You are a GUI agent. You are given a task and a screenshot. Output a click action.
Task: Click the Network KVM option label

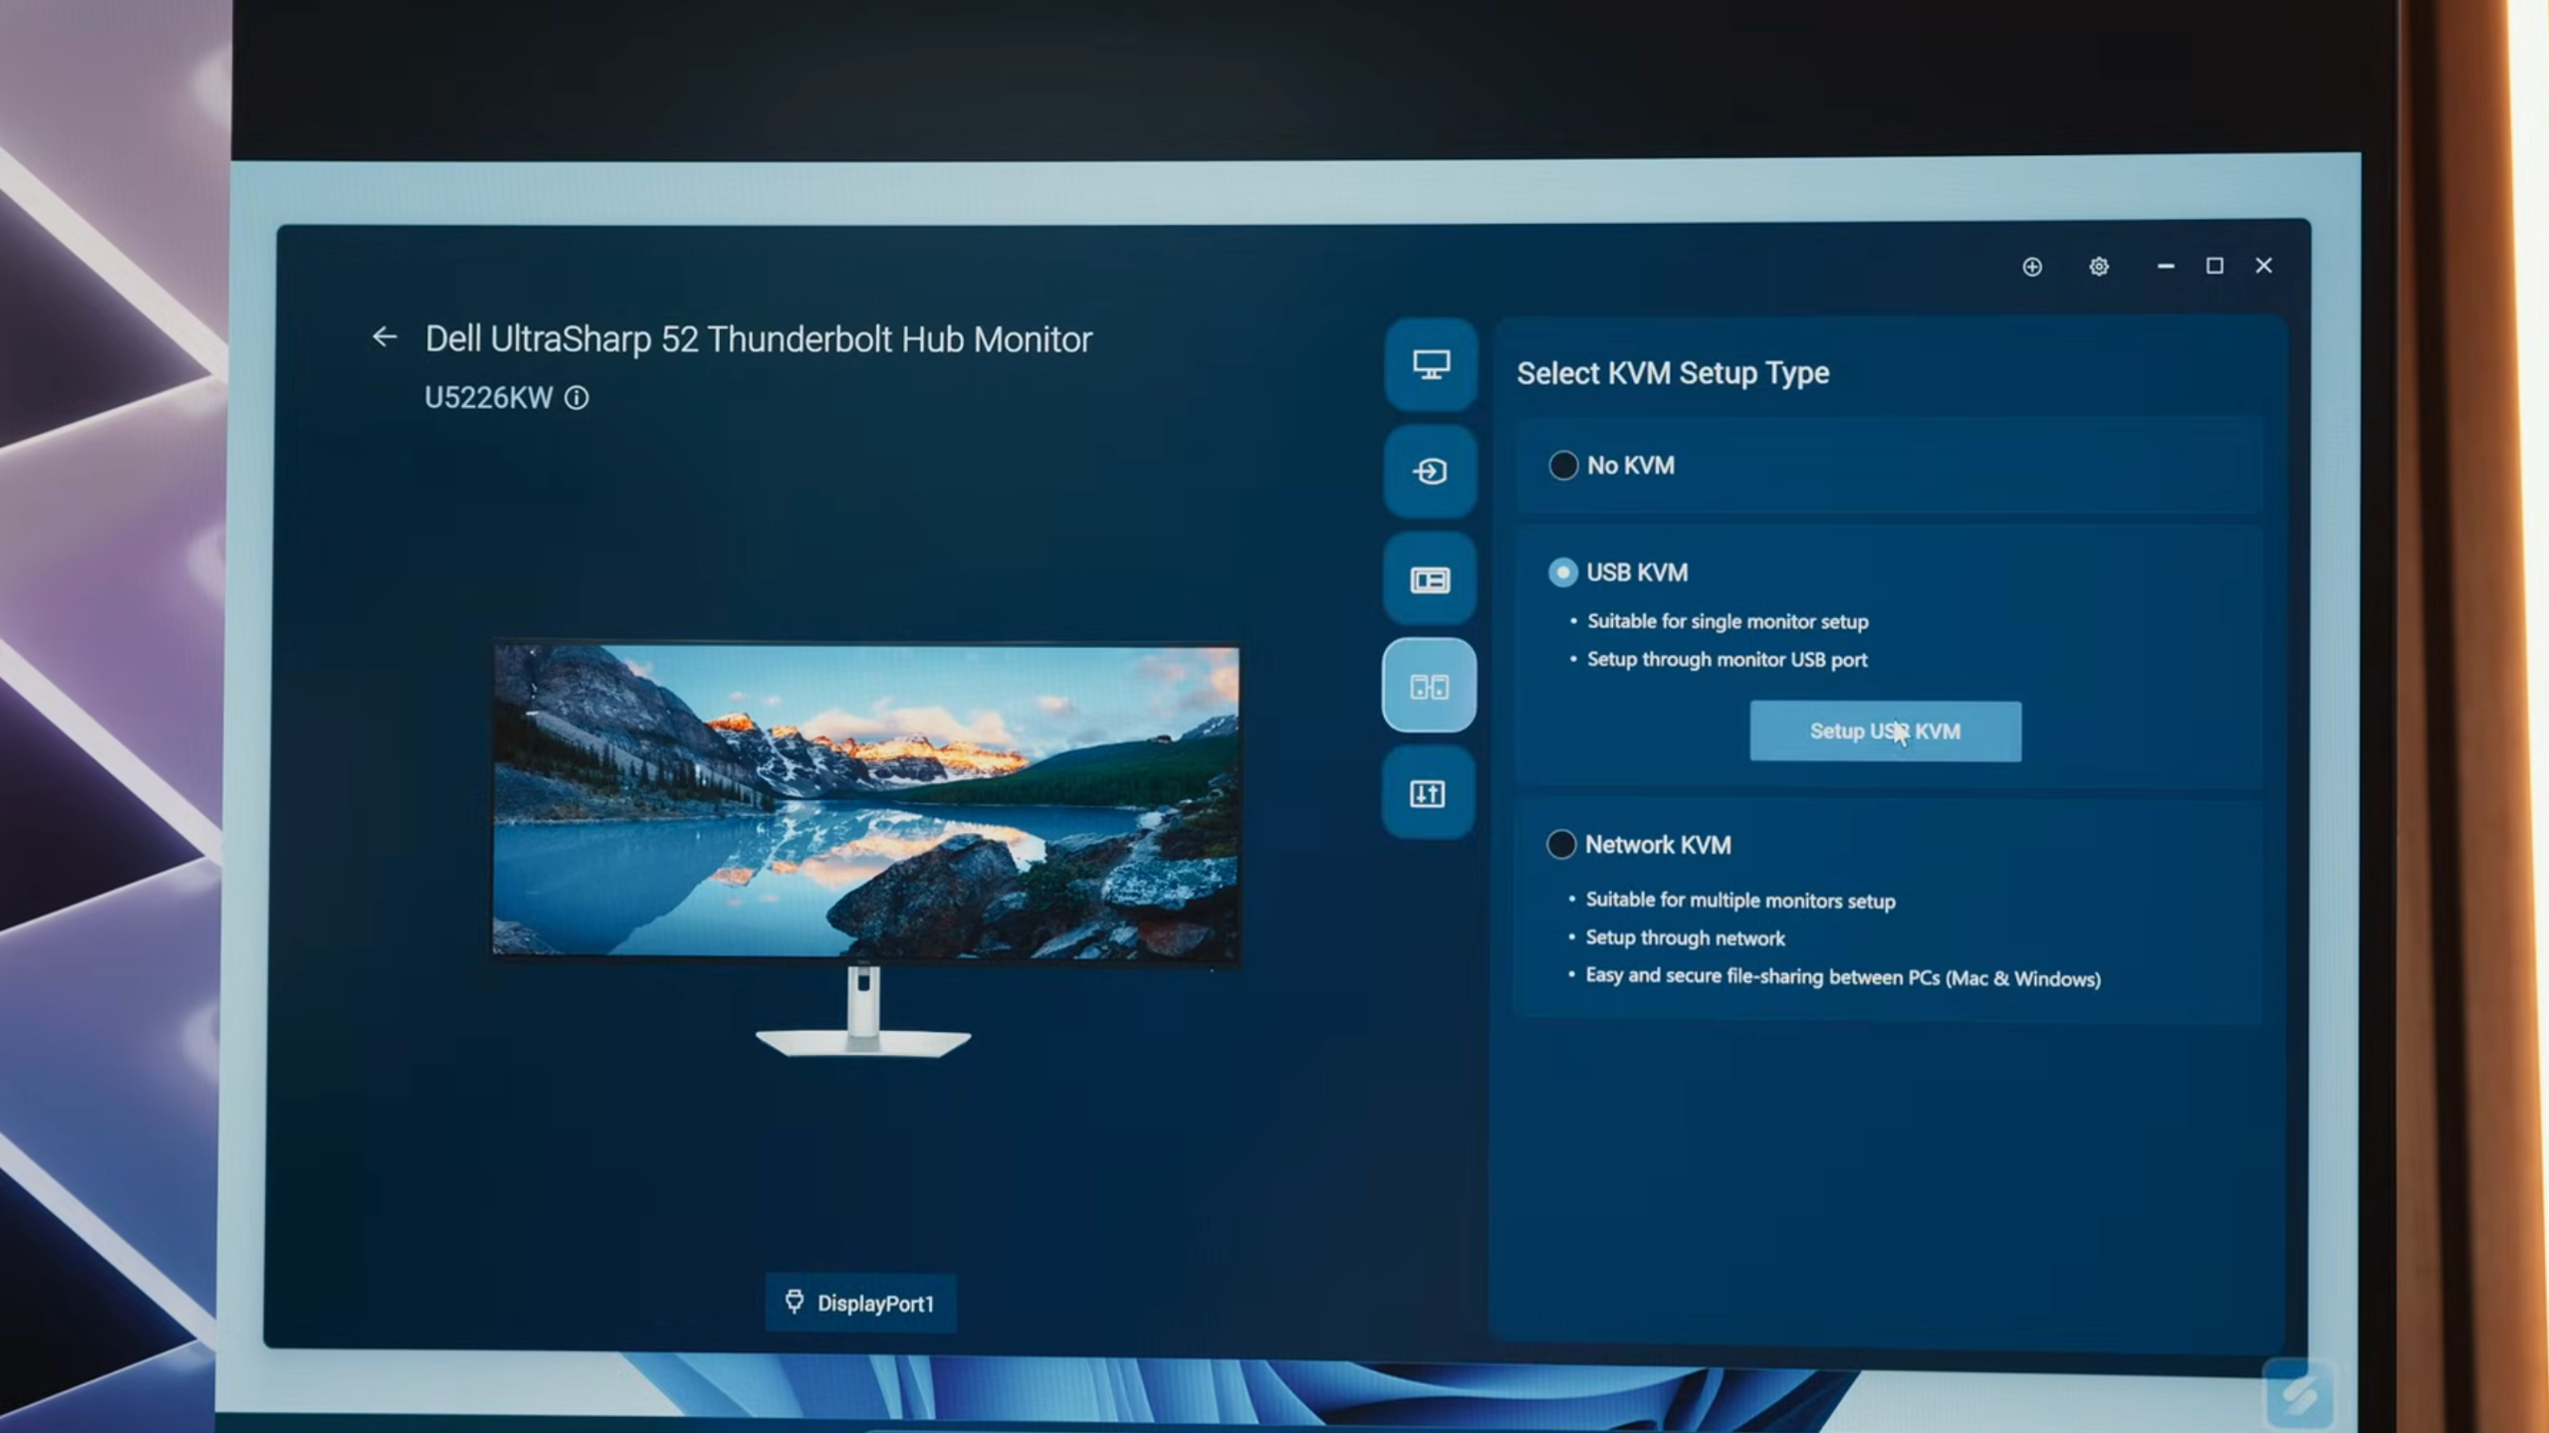click(x=1658, y=845)
